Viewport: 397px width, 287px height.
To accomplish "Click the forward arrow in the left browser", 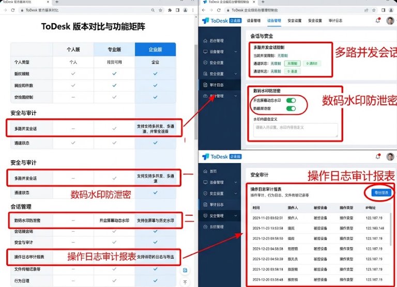I will click(5, 10).
